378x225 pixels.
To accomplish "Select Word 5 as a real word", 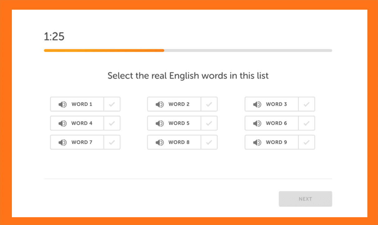I will point(209,123).
